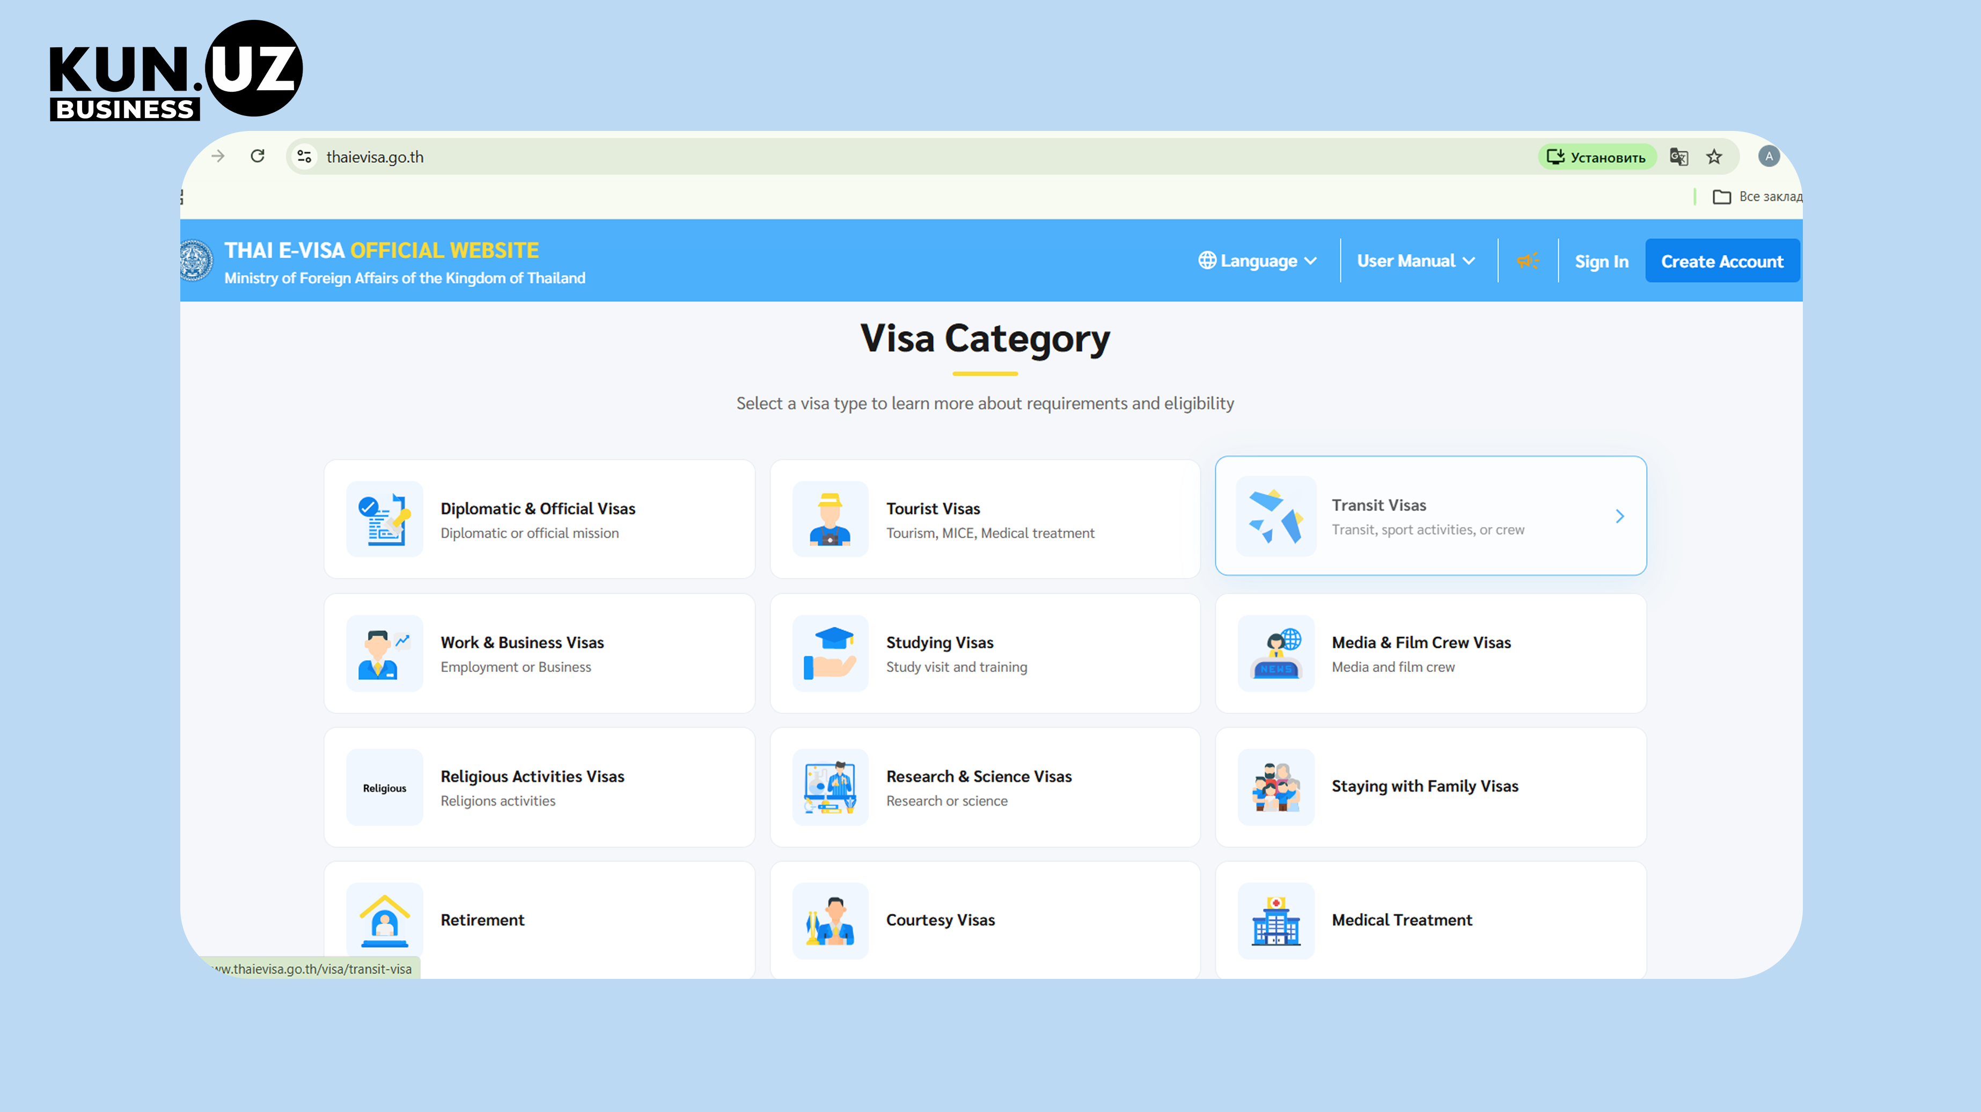Click the Medical Treatment hospital icon

click(x=1276, y=921)
